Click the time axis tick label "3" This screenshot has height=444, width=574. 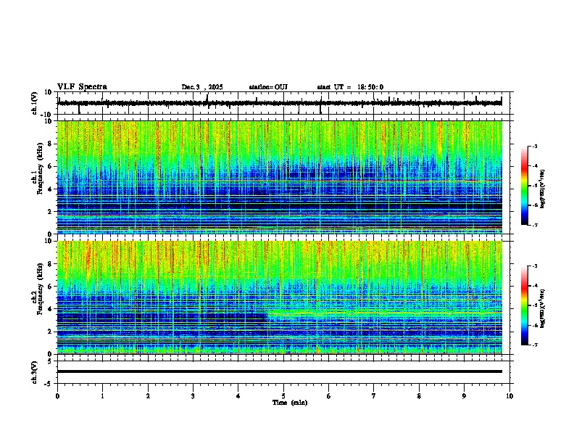(x=193, y=396)
